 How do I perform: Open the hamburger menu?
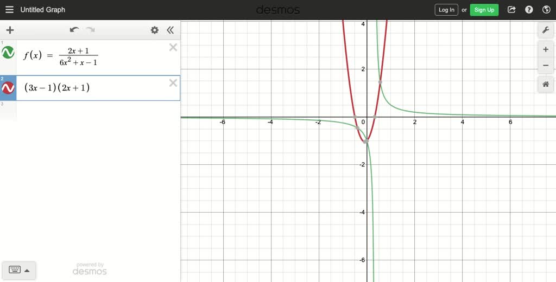click(x=10, y=10)
